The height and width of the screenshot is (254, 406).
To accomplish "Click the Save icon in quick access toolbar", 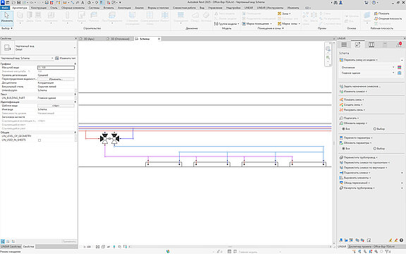I will click(x=19, y=3).
